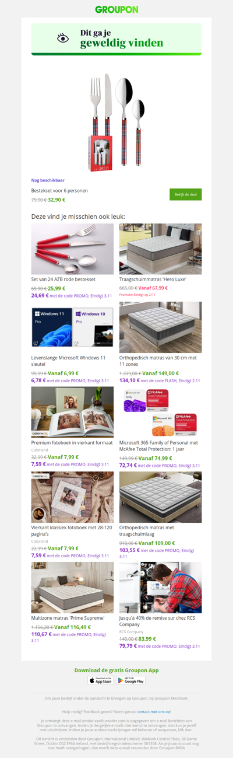This screenshot has height=758, width=233.
Task: Open the Microsoft 365 McAfee product image
Action: pos(160,412)
